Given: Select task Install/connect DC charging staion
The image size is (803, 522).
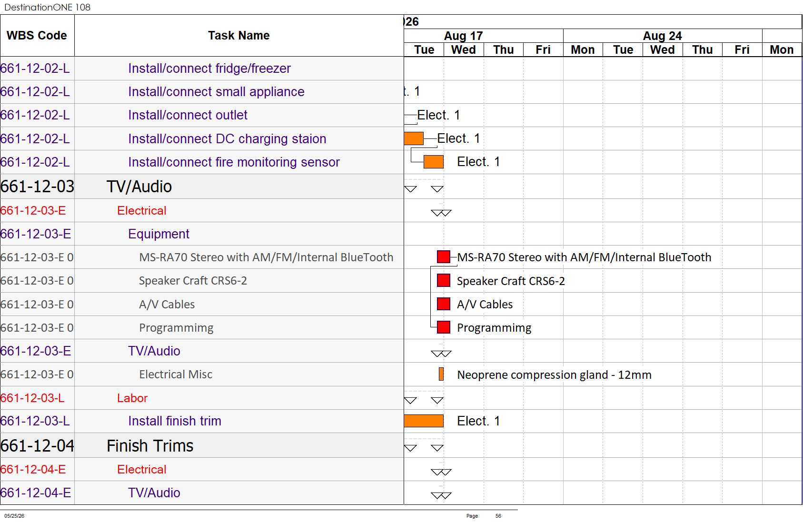Looking at the screenshot, I should coord(227,139).
